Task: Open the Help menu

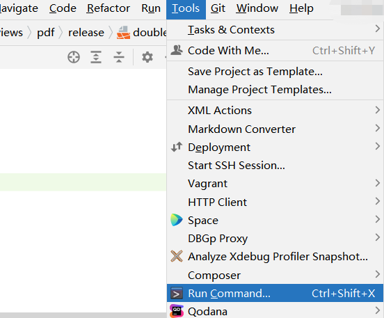Action: coord(301,8)
